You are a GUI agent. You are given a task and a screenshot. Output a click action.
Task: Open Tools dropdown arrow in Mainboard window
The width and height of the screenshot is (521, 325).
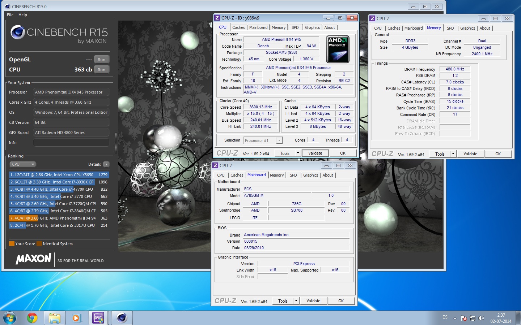pyautogui.click(x=296, y=301)
